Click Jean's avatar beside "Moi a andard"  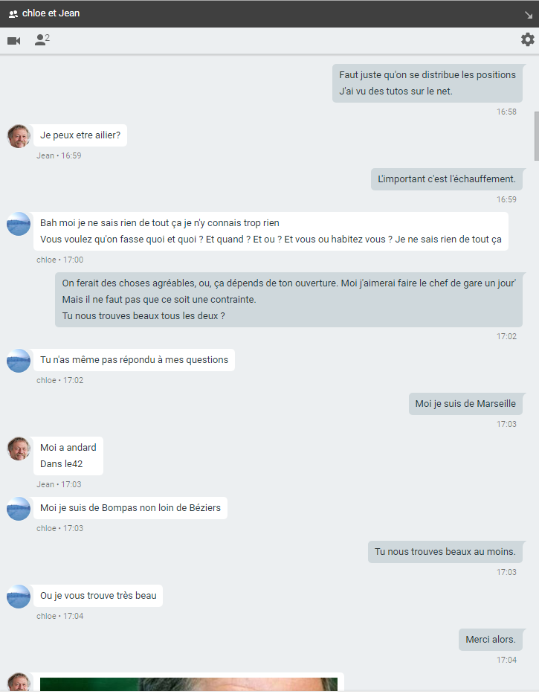coord(19,449)
